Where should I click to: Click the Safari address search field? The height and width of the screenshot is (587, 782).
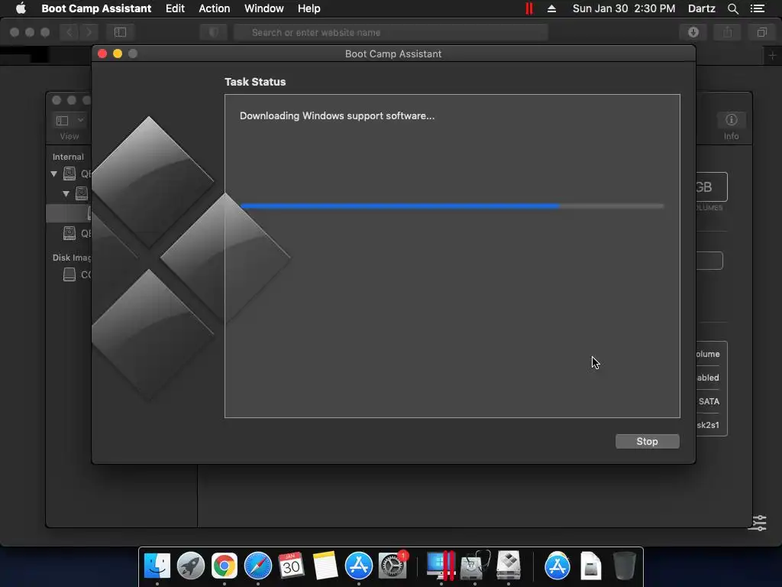point(391,32)
